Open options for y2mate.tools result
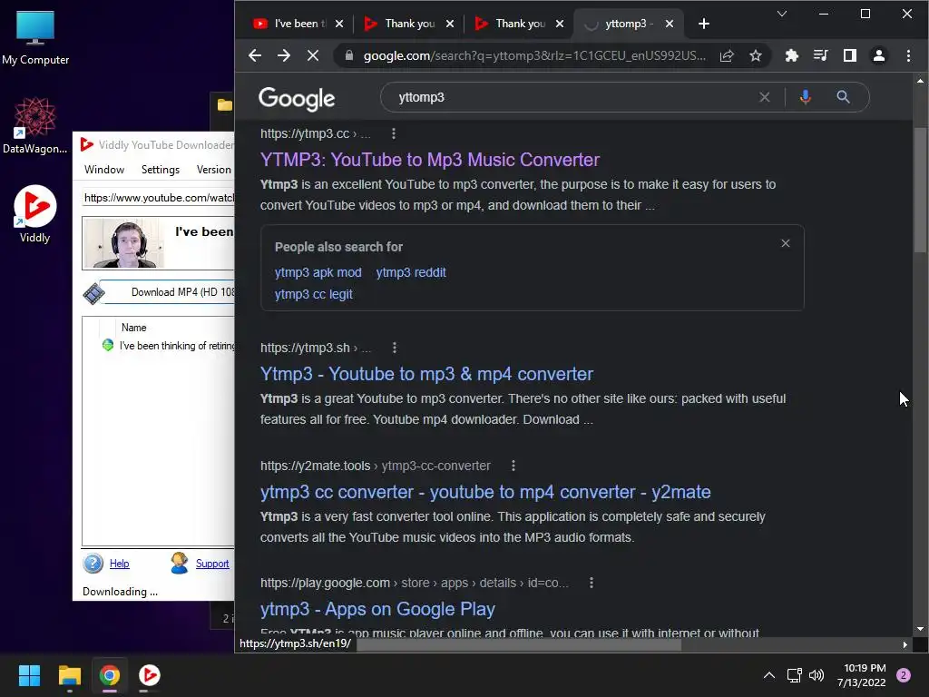 pyautogui.click(x=513, y=466)
